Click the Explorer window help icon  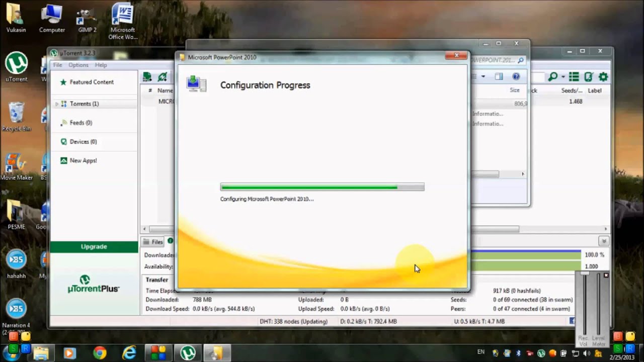coord(516,76)
